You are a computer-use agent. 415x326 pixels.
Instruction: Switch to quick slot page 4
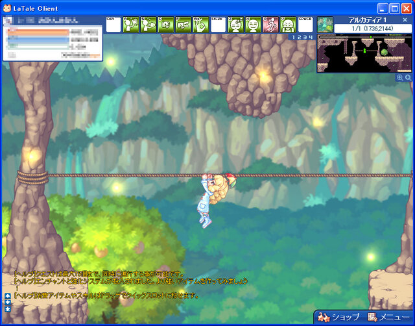point(311,38)
